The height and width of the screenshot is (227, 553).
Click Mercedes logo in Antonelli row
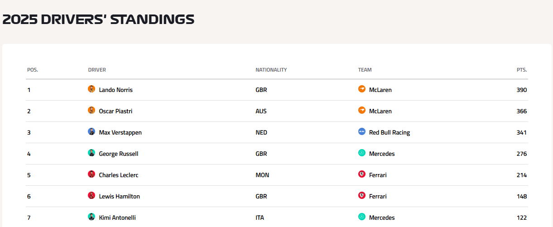pos(362,217)
